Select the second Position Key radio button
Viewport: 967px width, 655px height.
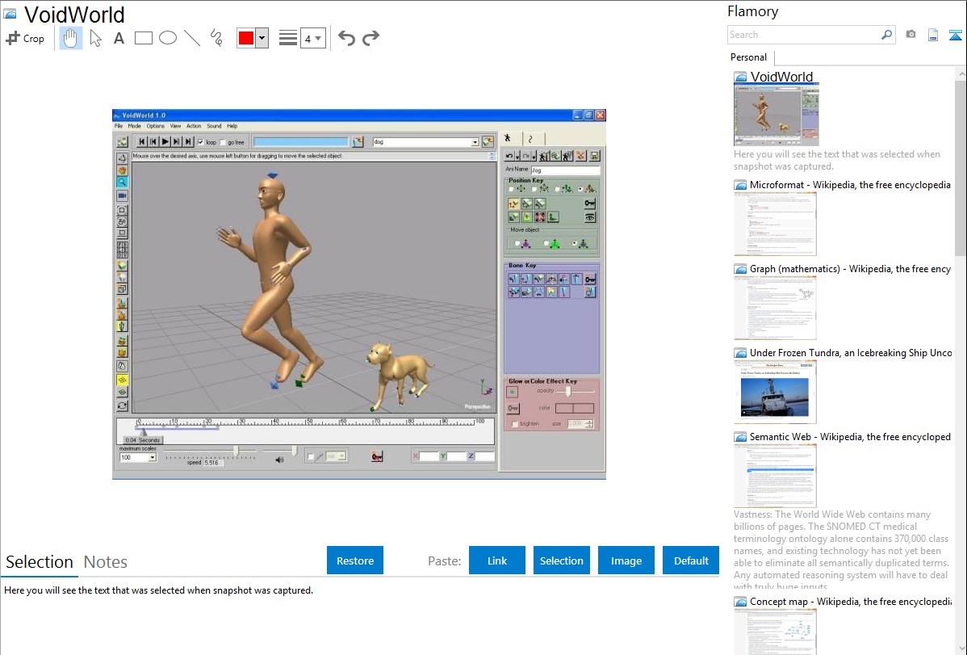point(534,189)
